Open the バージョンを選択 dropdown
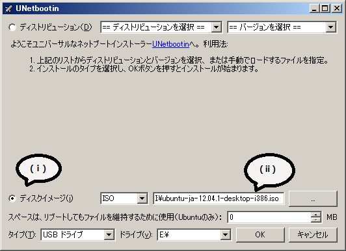The height and width of the screenshot is (251, 346). click(x=282, y=27)
